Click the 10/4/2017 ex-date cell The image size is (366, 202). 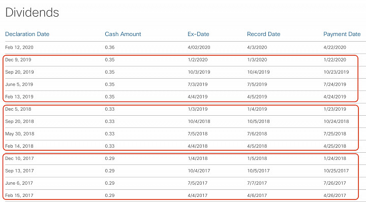(x=199, y=171)
